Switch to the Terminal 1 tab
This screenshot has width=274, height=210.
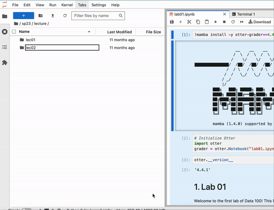(246, 14)
